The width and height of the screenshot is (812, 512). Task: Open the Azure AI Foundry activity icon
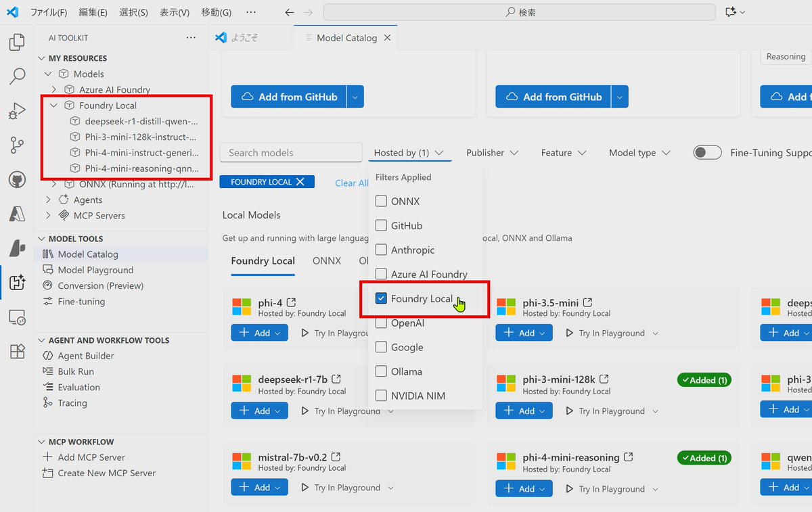click(x=17, y=248)
